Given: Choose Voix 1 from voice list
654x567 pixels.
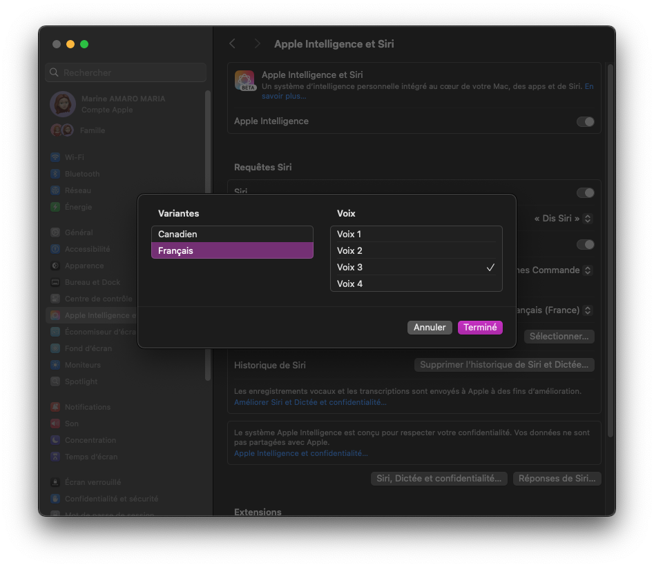Looking at the screenshot, I should pos(416,235).
